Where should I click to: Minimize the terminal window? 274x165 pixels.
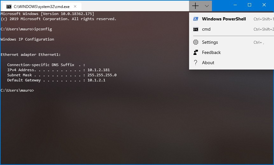(235, 5)
